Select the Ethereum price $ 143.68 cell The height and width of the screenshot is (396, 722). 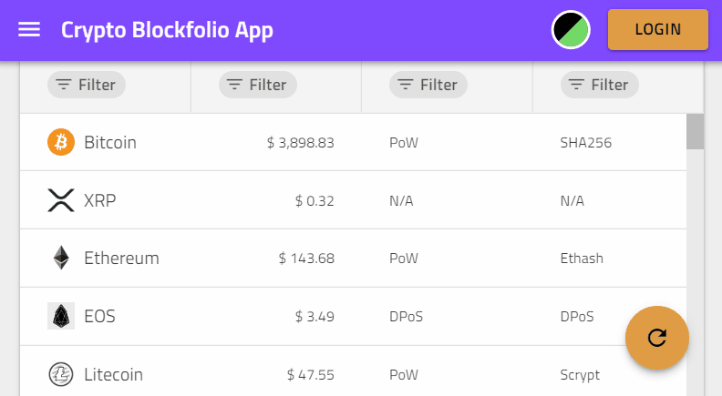[306, 259]
